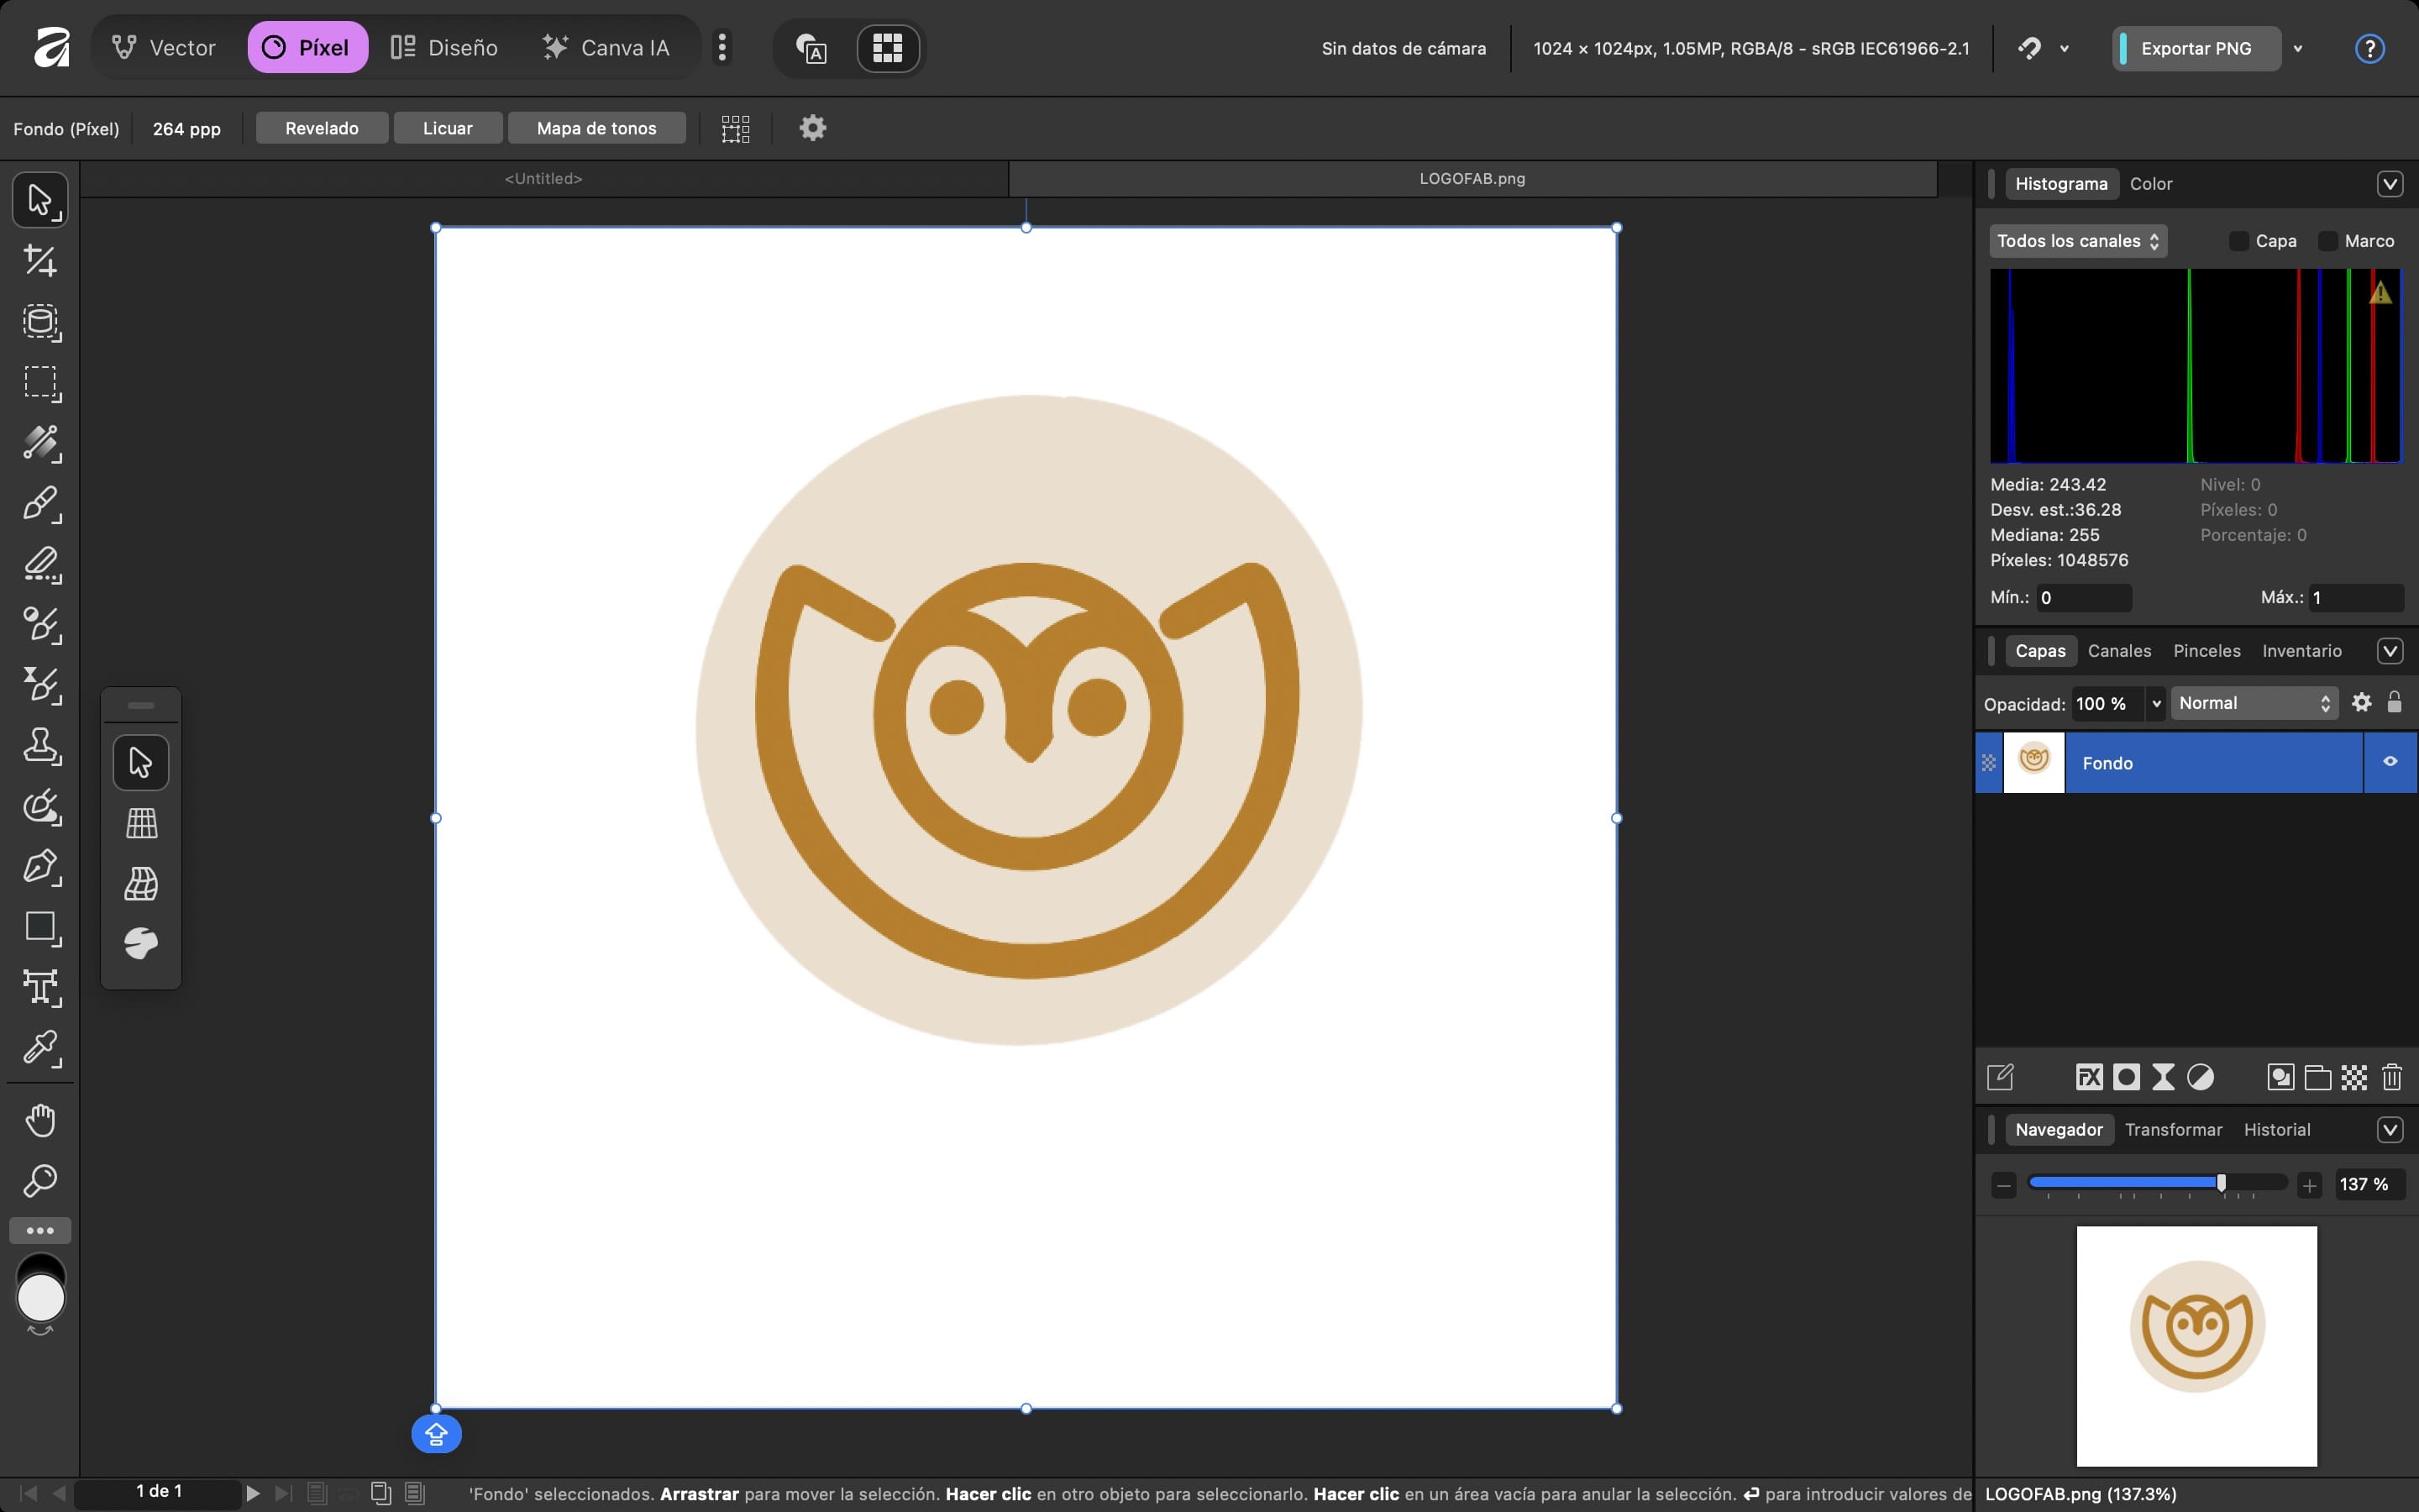Hide the Fondo layer with eye icon
Image resolution: width=2419 pixels, height=1512 pixels.
2390,762
